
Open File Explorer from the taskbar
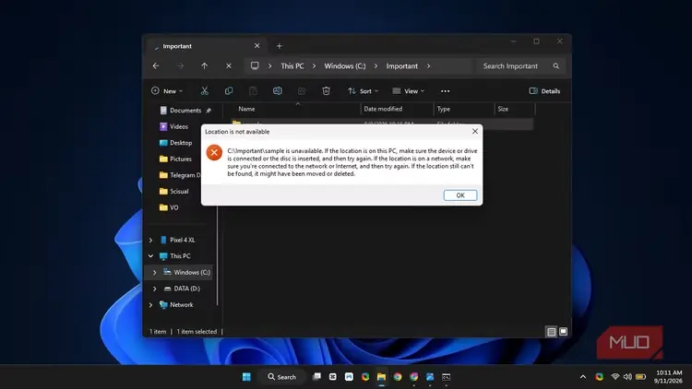coord(381,377)
